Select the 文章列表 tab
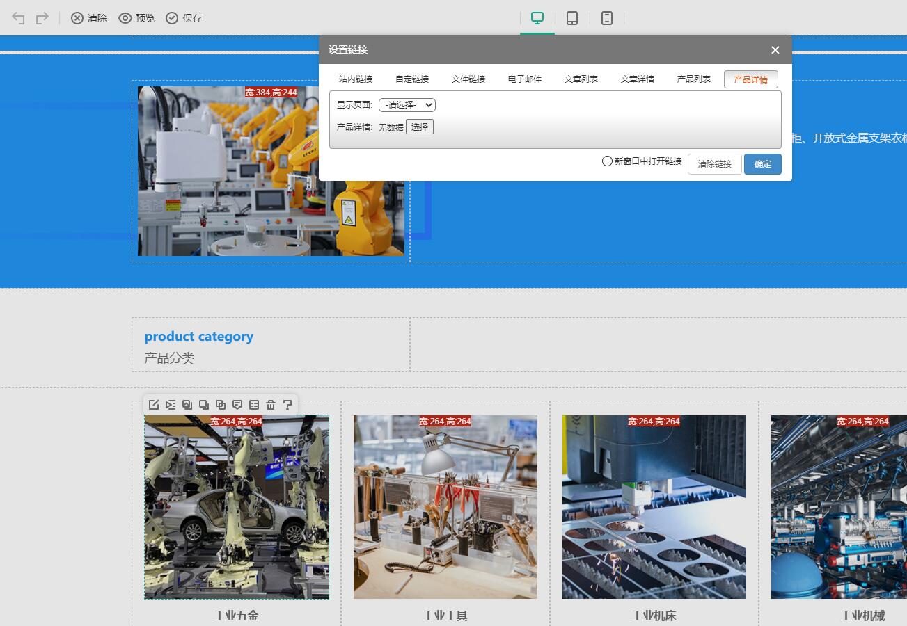 click(x=581, y=79)
